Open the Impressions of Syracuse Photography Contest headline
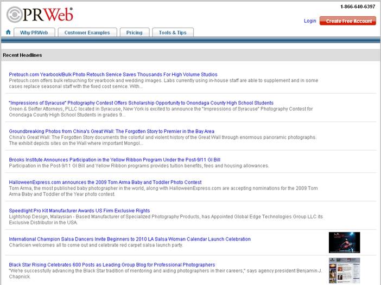 [141, 103]
